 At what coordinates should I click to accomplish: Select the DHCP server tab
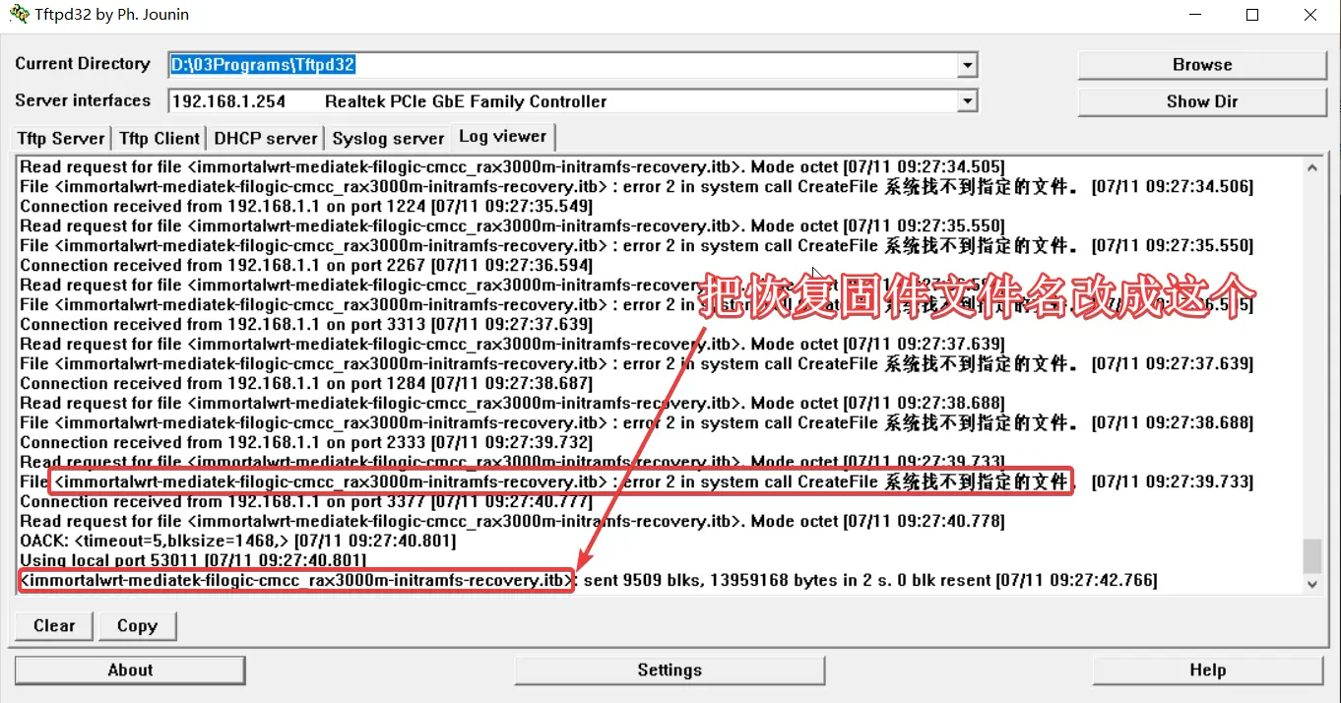266,138
